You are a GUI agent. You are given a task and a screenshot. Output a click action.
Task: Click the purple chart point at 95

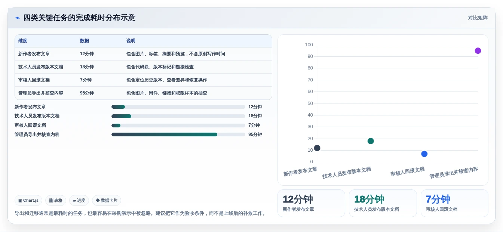click(x=478, y=51)
